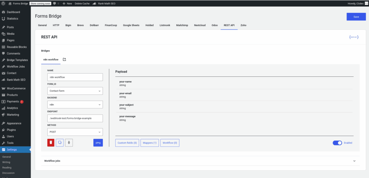
Task: Open the Reusable Blocks sidebar item
Action: click(15, 47)
